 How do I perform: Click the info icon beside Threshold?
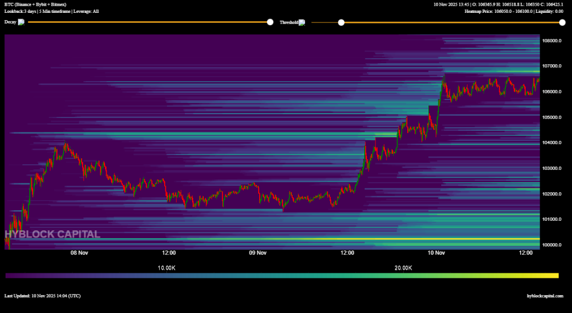pyautogui.click(x=302, y=22)
